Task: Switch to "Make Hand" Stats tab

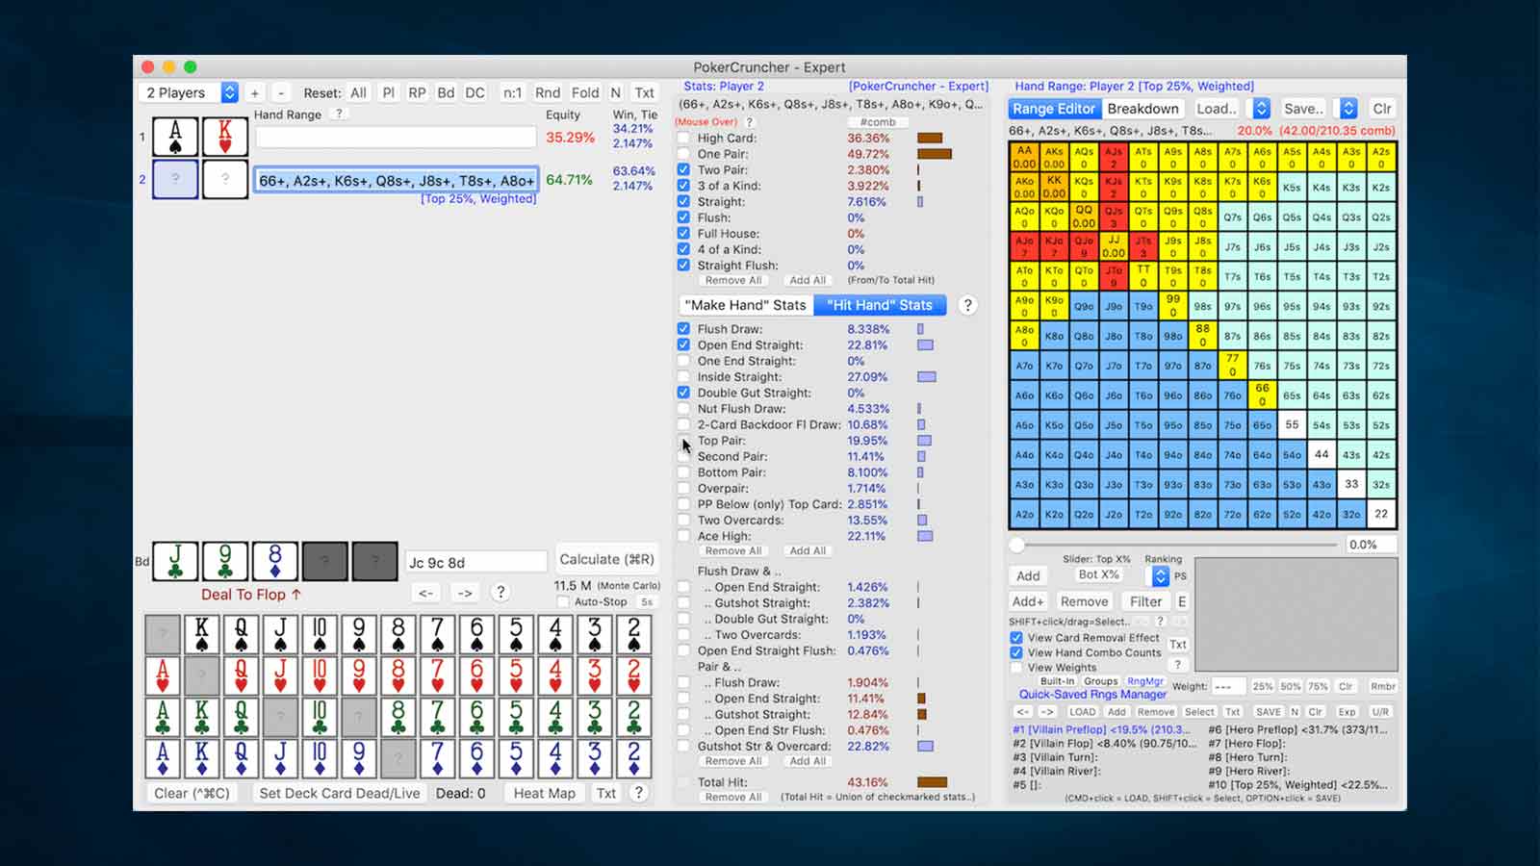Action: (746, 305)
